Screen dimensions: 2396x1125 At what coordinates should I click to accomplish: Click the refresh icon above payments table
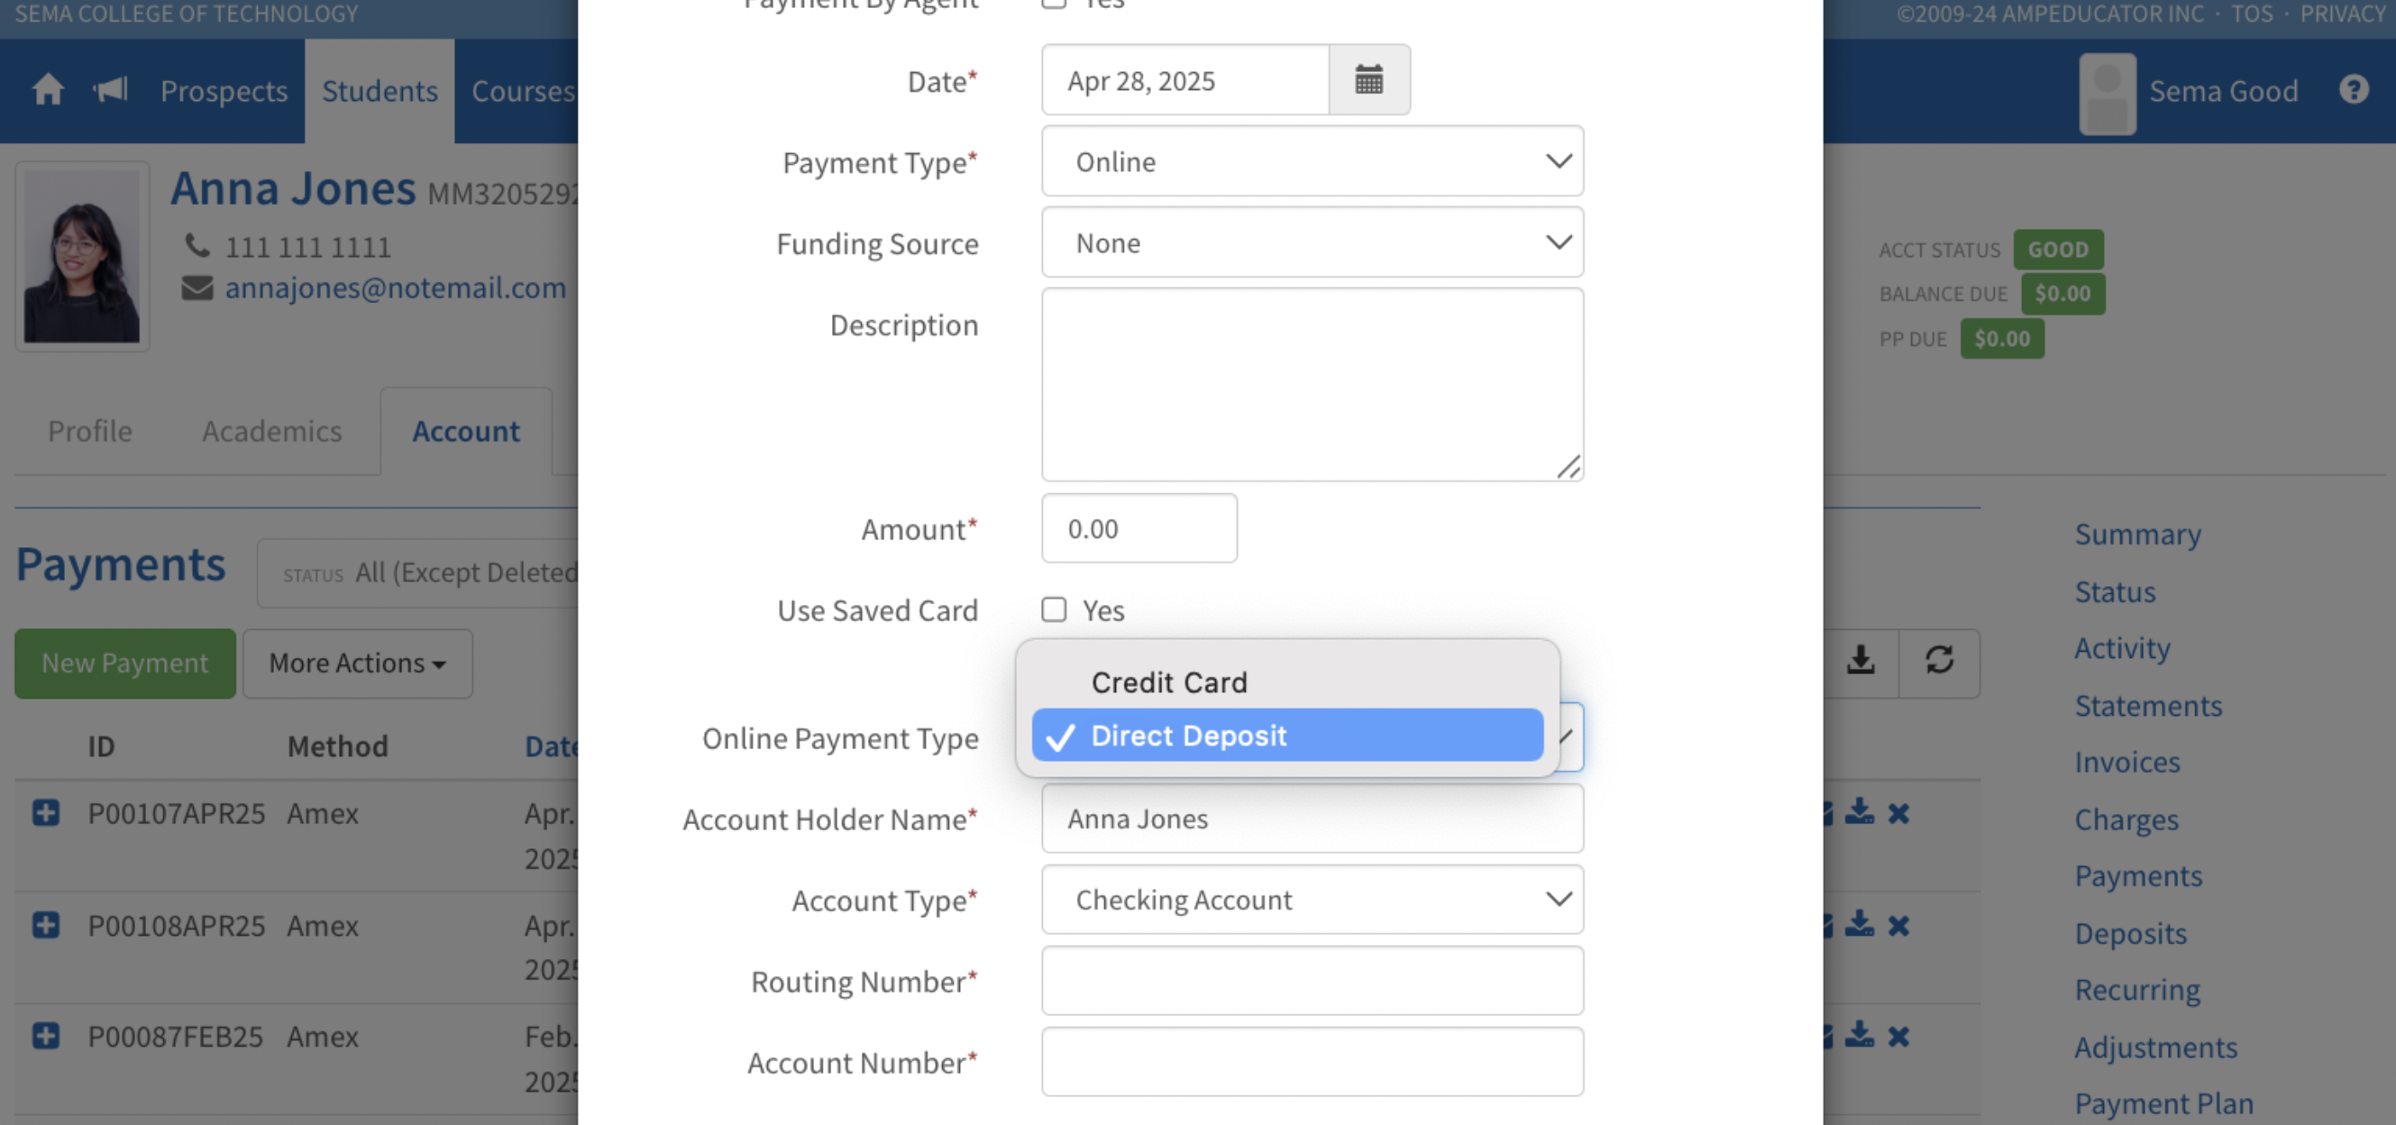(x=1938, y=661)
